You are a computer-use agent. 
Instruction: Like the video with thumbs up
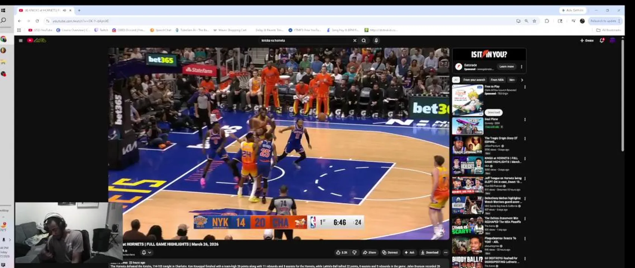pyautogui.click(x=342, y=252)
